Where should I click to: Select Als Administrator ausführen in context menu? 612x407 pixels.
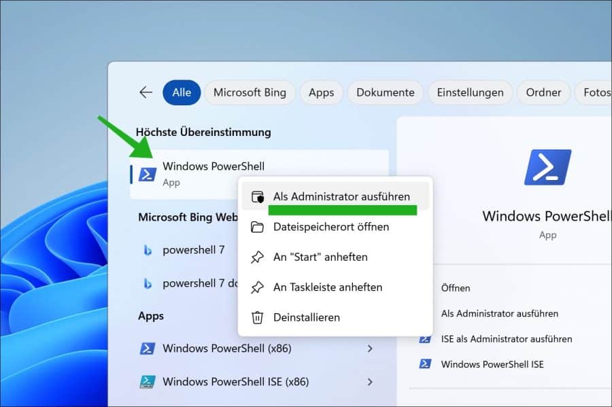tap(341, 196)
